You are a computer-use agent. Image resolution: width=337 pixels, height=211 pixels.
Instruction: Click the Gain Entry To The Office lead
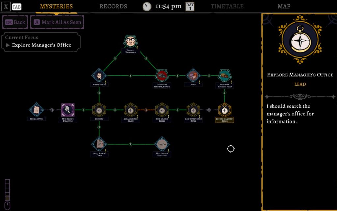coord(193,110)
